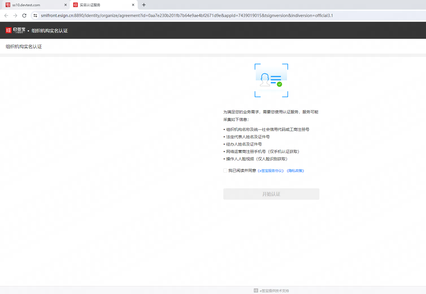This screenshot has height=294, width=426.
Task: Click the 实名认证服务 tab favicon
Action: click(75, 5)
